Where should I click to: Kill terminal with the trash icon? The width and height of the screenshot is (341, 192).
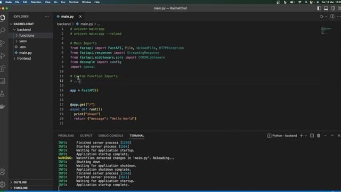pos(319,135)
